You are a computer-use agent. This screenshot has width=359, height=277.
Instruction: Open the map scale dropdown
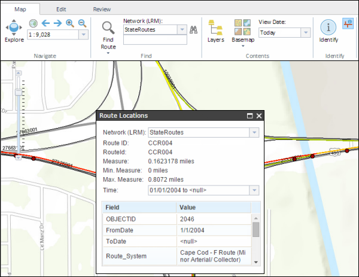click(83, 35)
